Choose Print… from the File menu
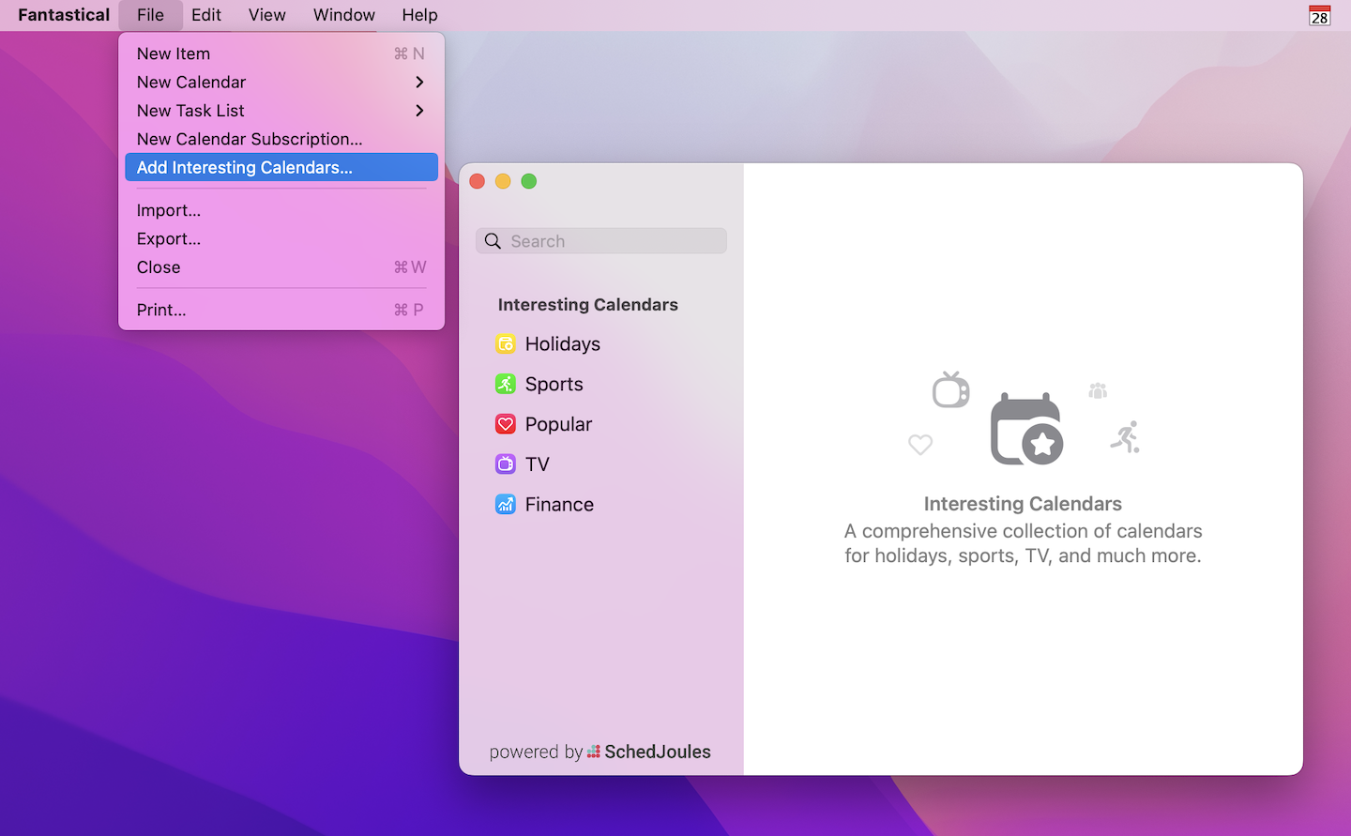Viewport: 1351px width, 836px height. (x=281, y=310)
